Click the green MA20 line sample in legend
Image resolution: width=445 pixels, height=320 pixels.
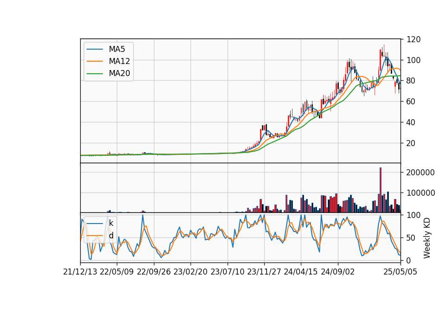click(x=95, y=73)
